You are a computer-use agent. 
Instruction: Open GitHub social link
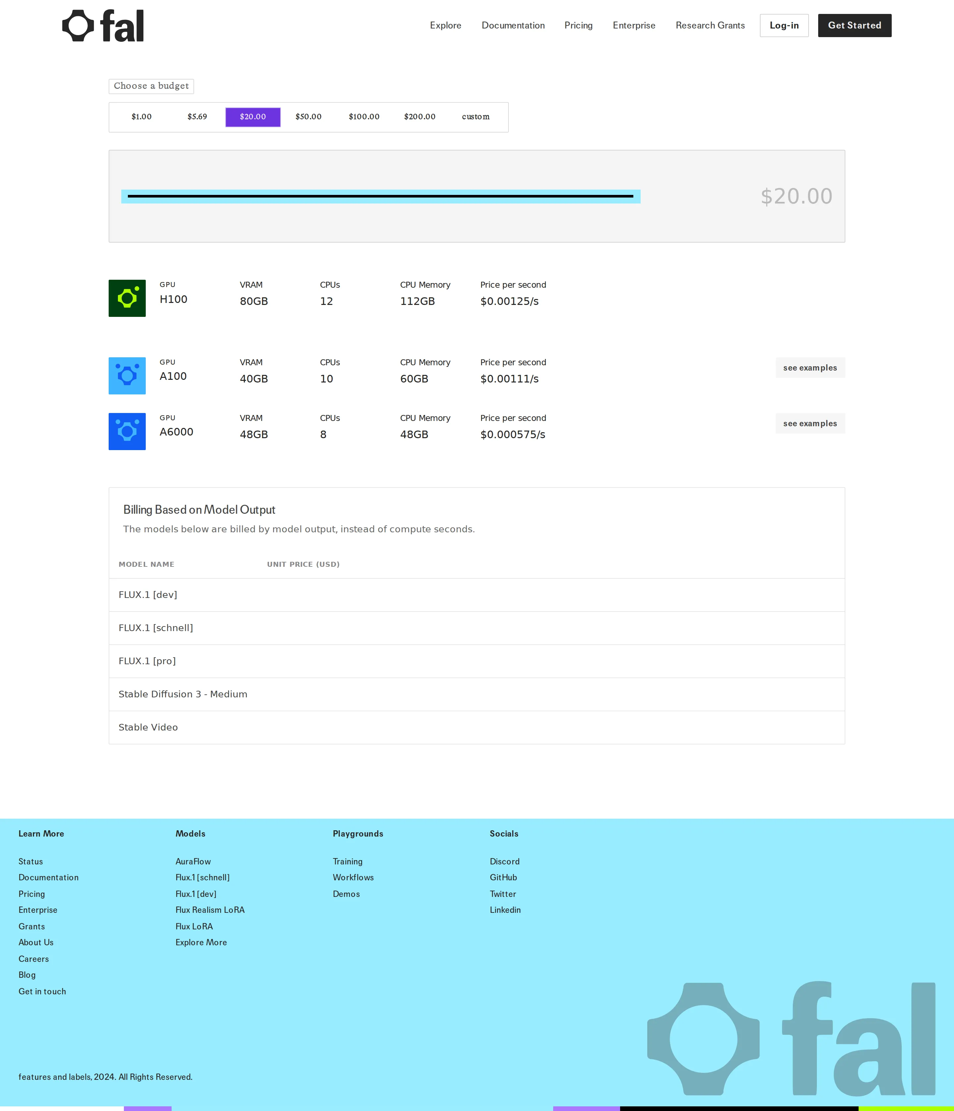coord(503,878)
